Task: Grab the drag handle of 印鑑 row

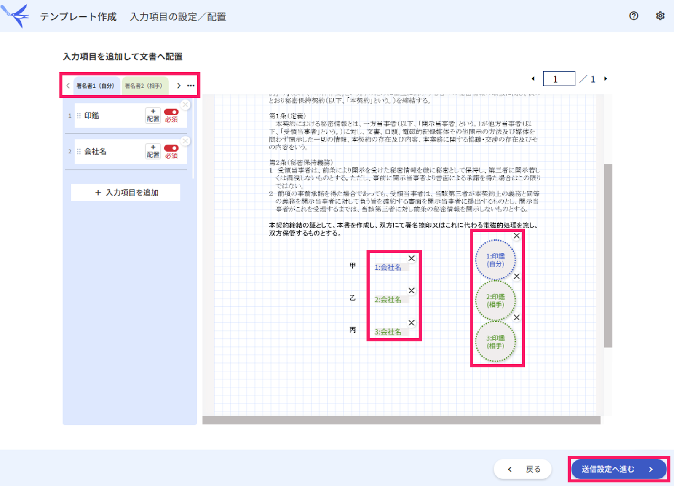Action: pyautogui.click(x=79, y=115)
